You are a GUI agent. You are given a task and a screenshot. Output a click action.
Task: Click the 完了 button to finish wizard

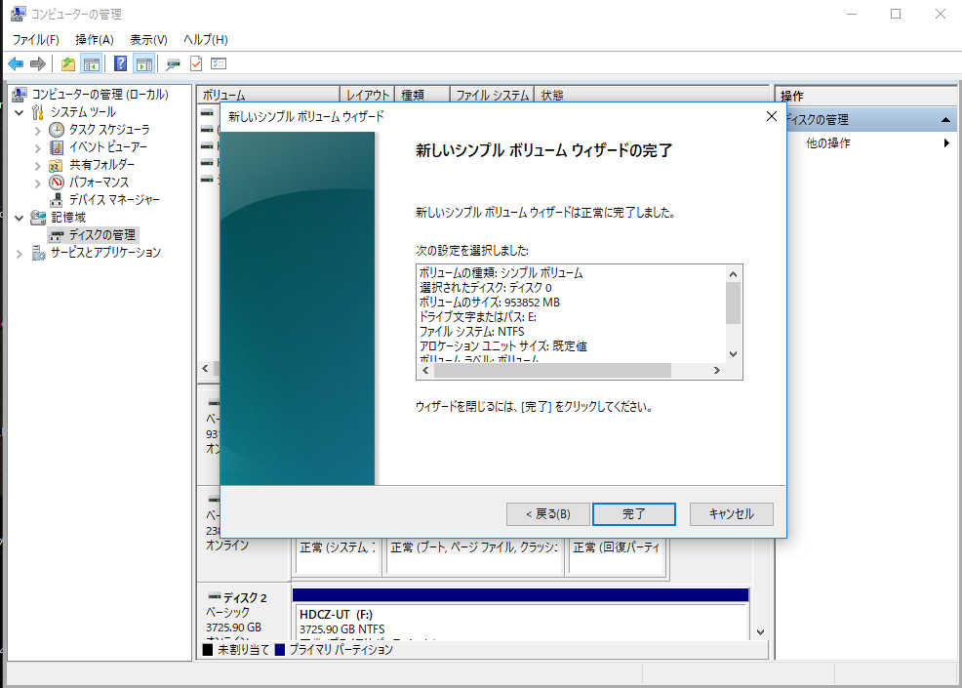click(x=633, y=513)
